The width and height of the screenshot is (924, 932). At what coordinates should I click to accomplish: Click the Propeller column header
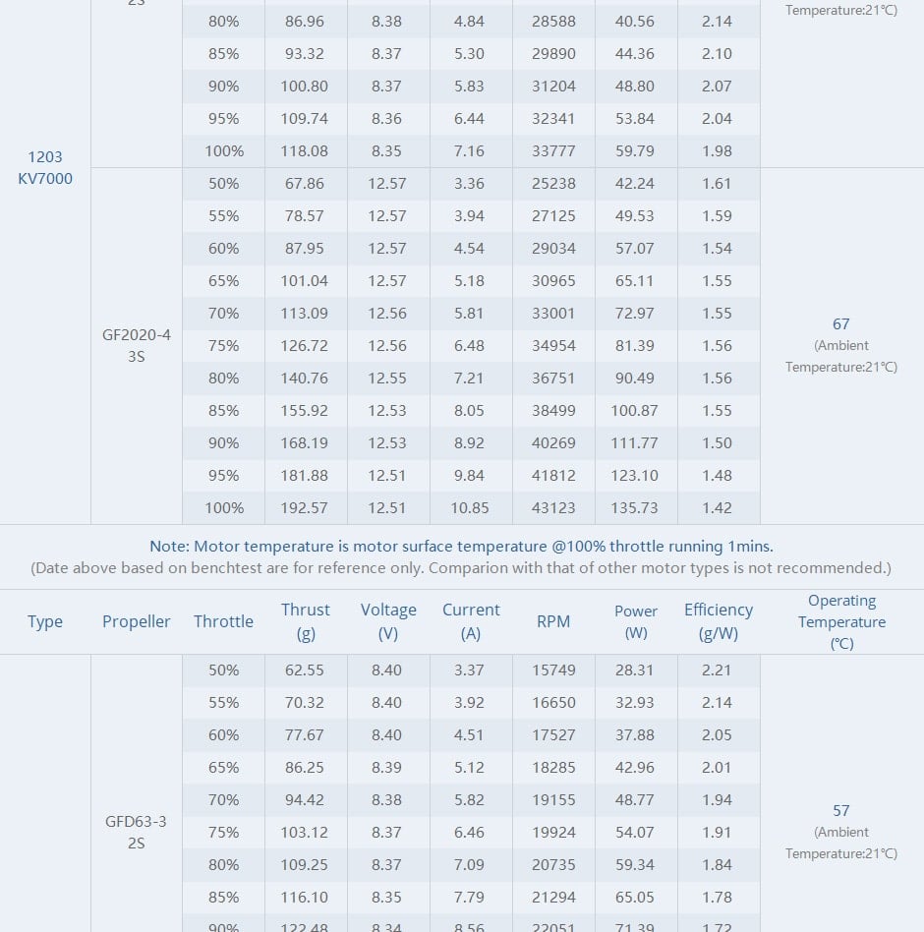137,621
